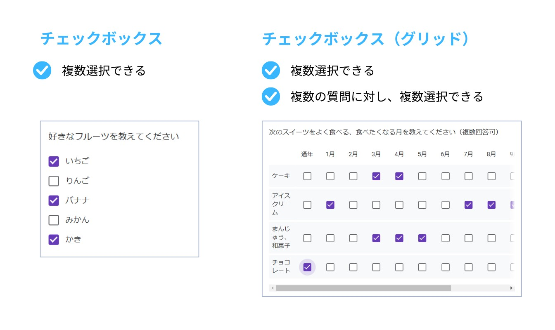Image resolution: width=555 pixels, height=330 pixels.
Task: Uncheck the バナナ checkbox
Action: click(x=54, y=200)
